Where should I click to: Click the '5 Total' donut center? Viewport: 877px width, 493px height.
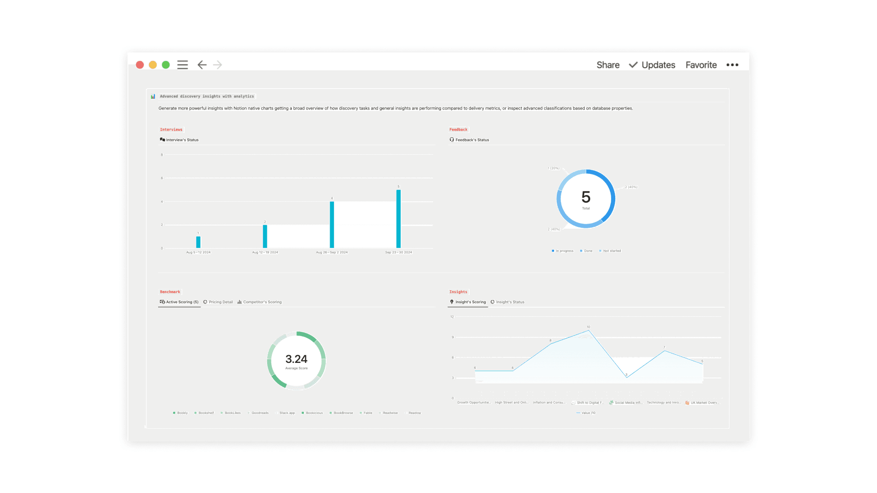click(x=586, y=199)
